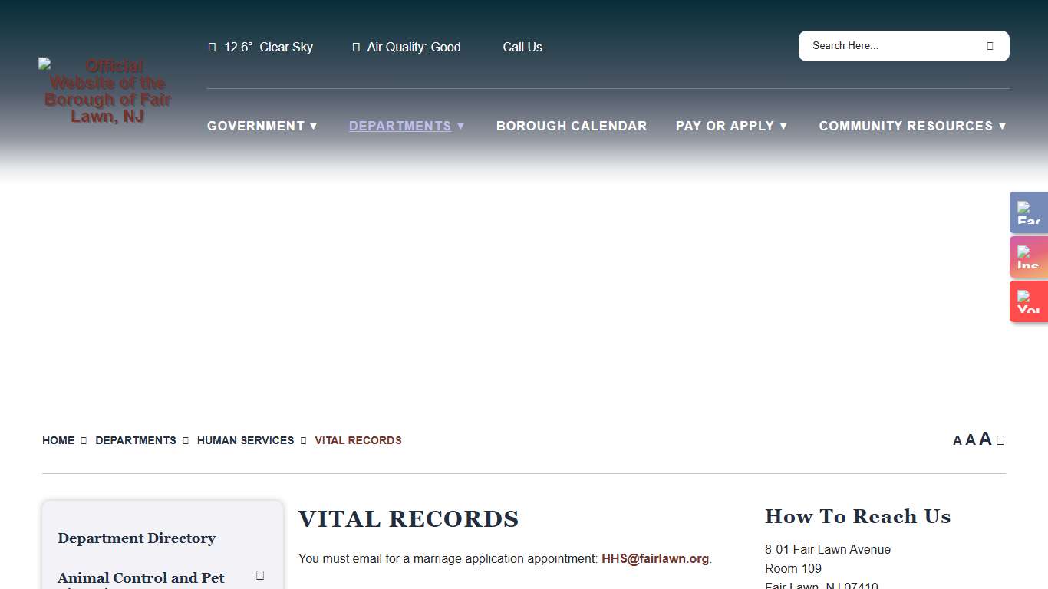Click inside the Search Here field
Screen dimensions: 1048x589
(x=882, y=46)
